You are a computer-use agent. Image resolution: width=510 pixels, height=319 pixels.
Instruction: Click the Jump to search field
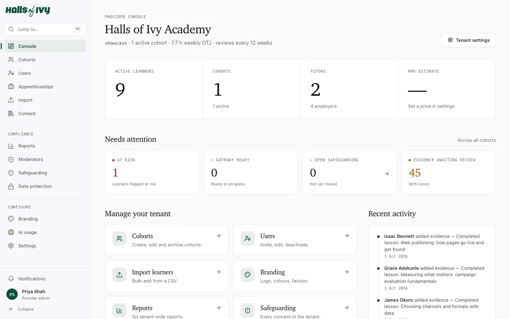(x=45, y=29)
